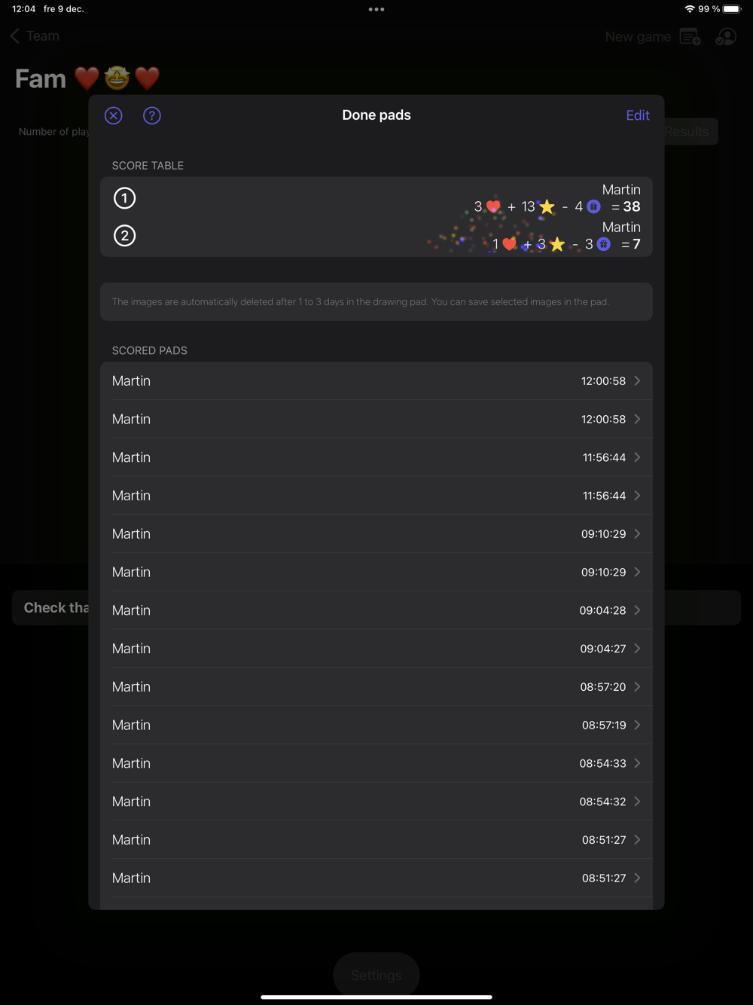Tap the yellow star in the 38 score row
The width and height of the screenshot is (753, 1005).
click(x=547, y=207)
